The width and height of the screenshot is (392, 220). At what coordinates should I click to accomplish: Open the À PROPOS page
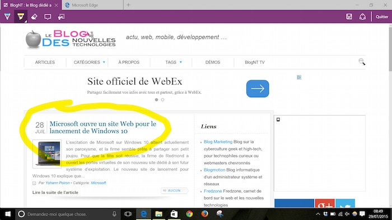pyautogui.click(x=129, y=63)
